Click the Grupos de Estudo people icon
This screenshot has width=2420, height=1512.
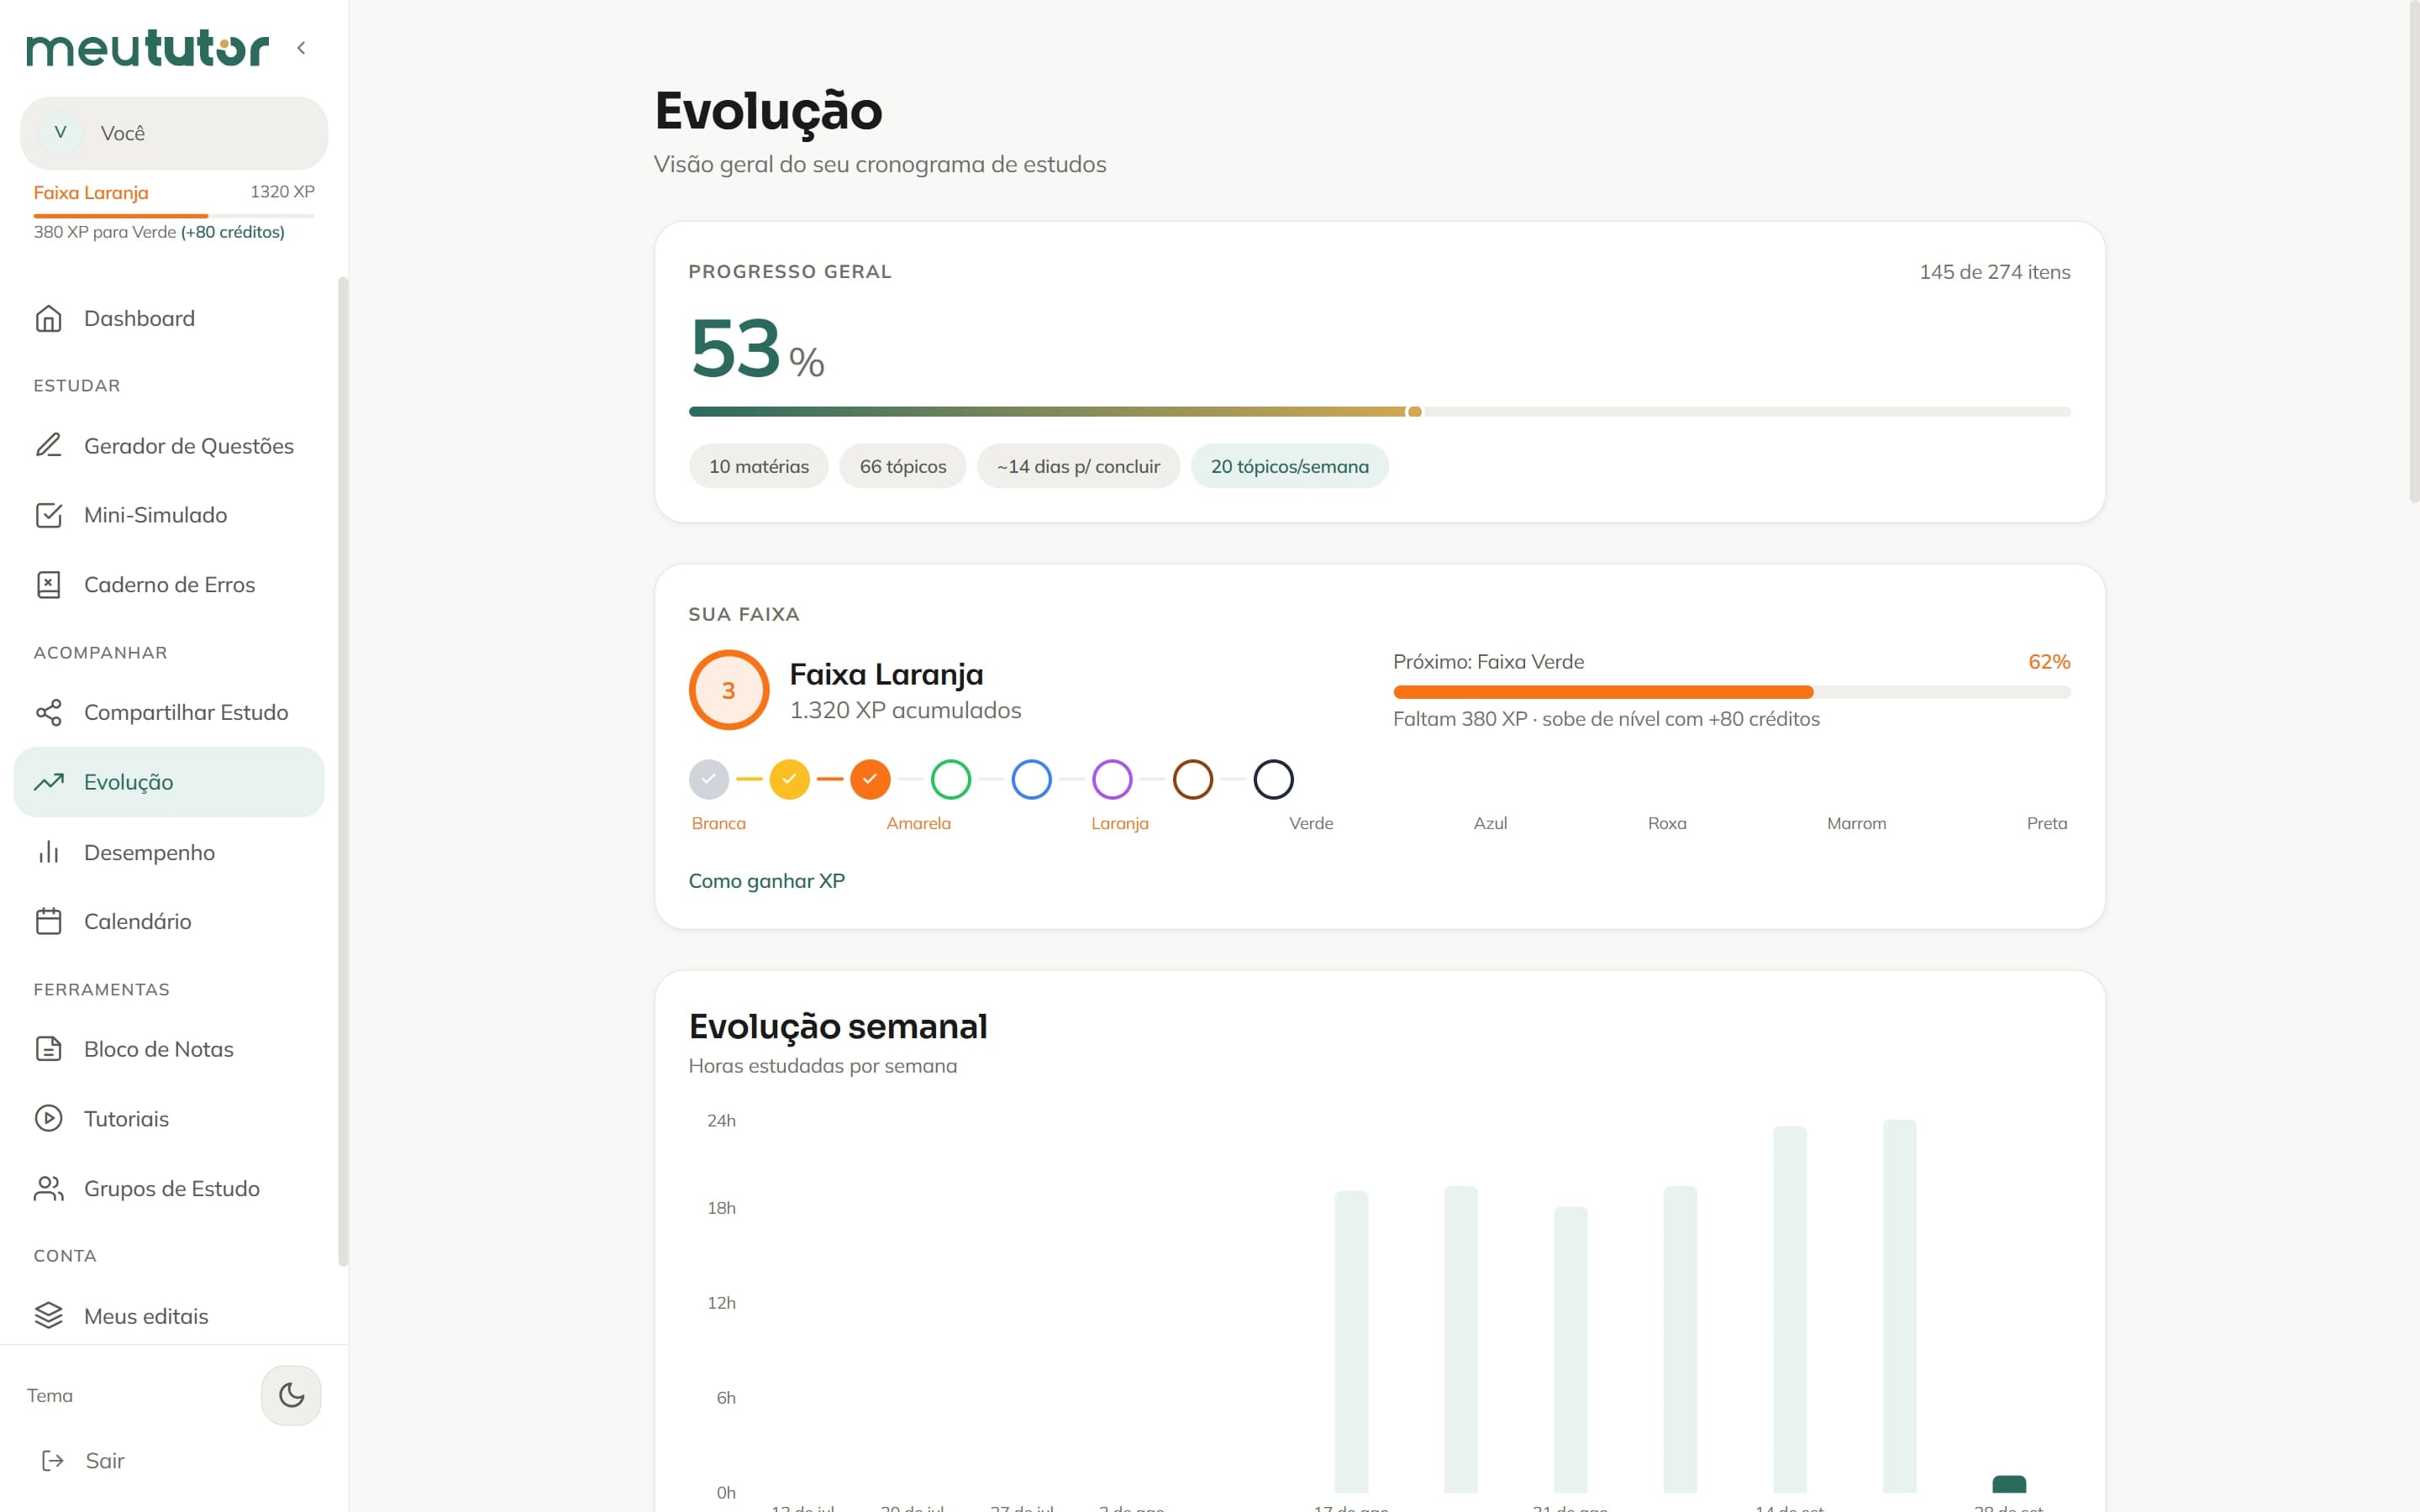click(49, 1188)
